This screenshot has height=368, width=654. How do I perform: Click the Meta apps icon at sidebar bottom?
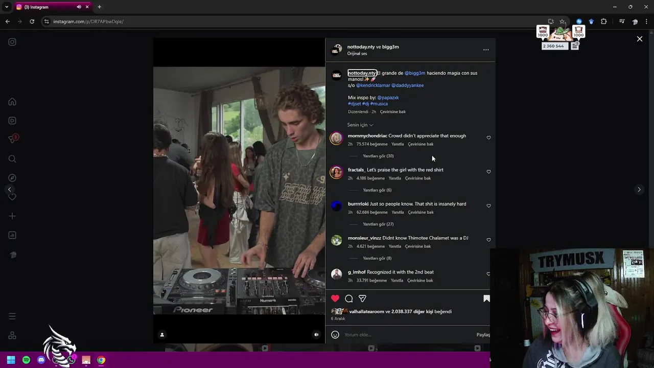click(x=12, y=336)
